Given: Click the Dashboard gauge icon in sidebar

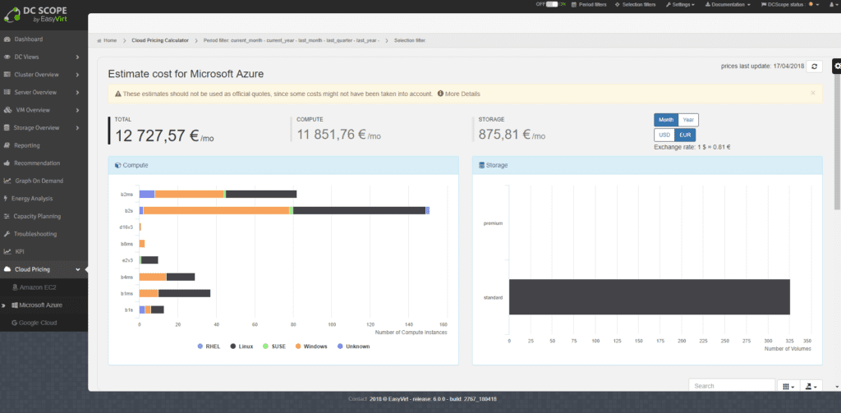Looking at the screenshot, I should [7, 39].
